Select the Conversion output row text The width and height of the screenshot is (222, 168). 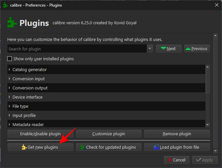[30, 88]
